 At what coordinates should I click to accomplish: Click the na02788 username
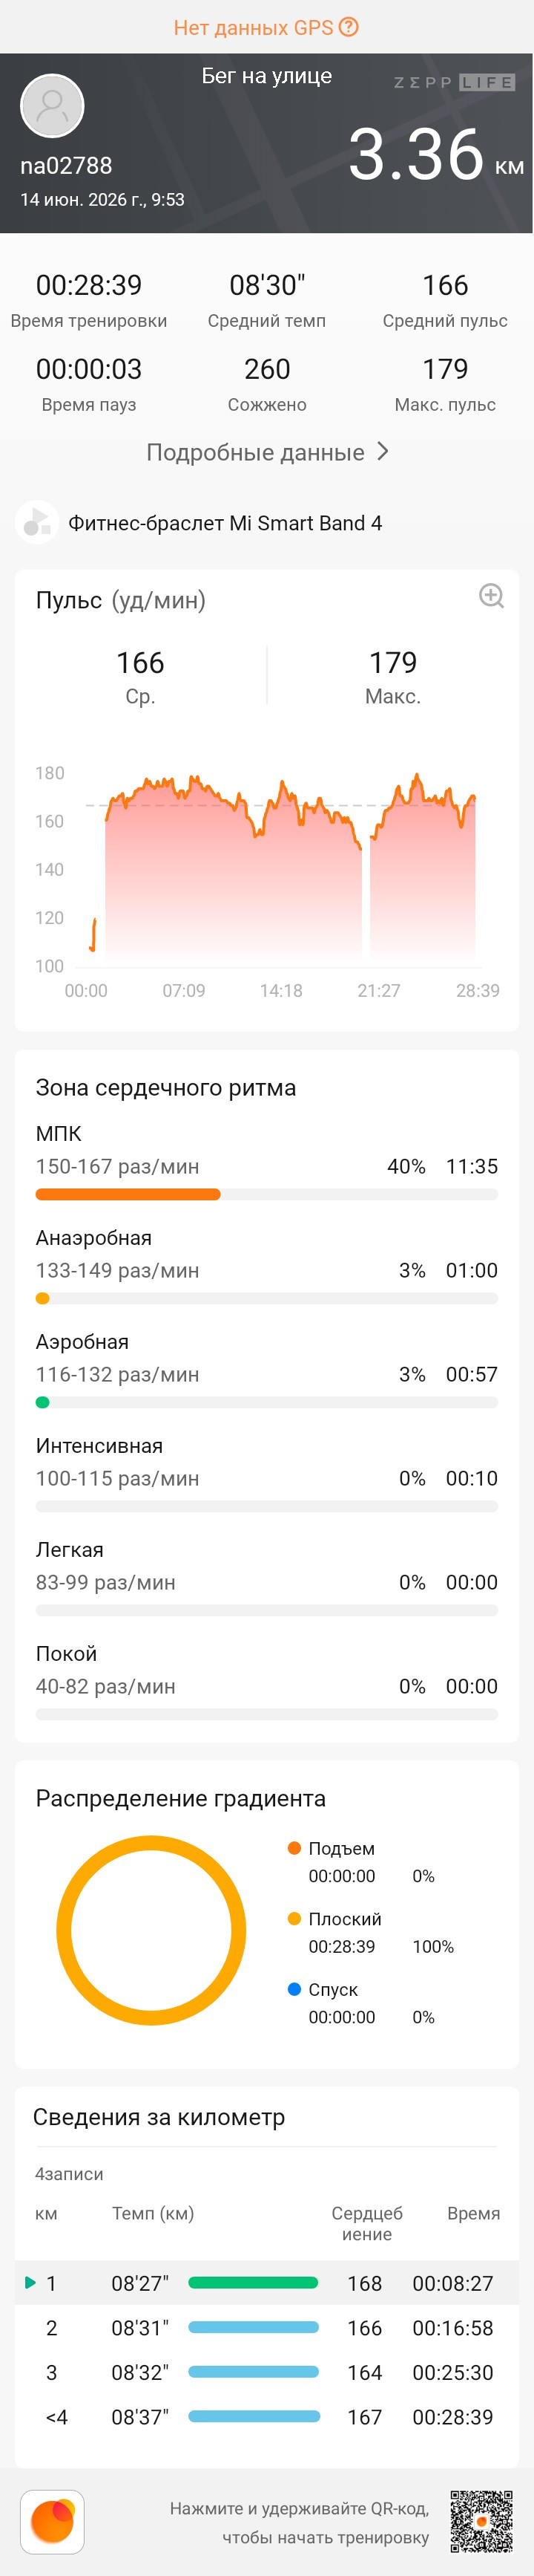point(66,165)
